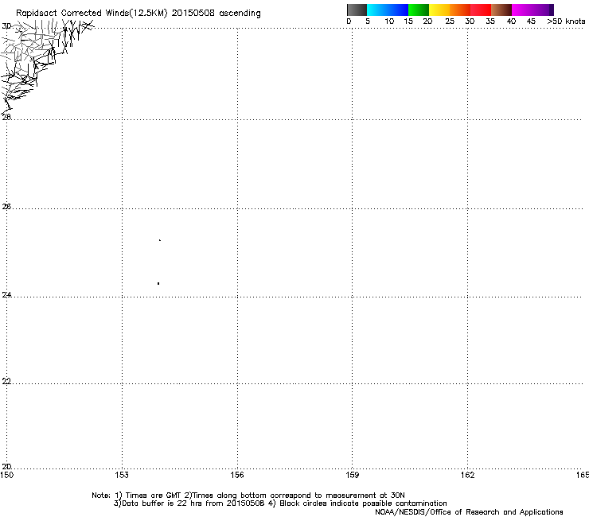Click the longitude label '162'

coord(467,476)
